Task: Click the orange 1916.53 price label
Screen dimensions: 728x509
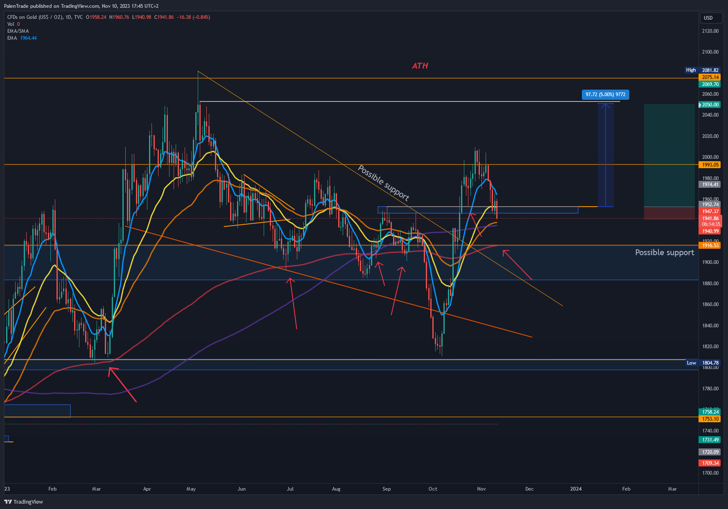Action: click(x=710, y=245)
